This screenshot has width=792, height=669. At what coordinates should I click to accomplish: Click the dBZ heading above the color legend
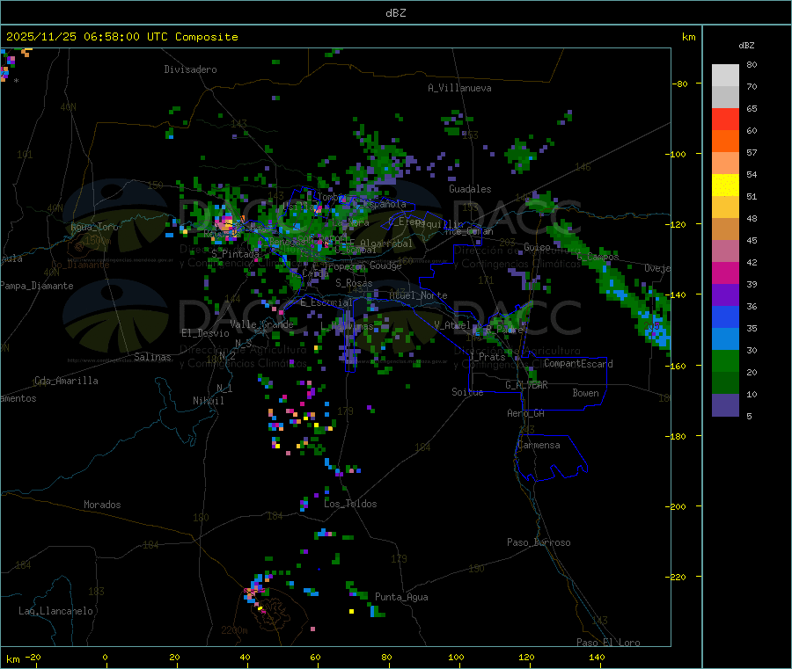[x=746, y=46]
